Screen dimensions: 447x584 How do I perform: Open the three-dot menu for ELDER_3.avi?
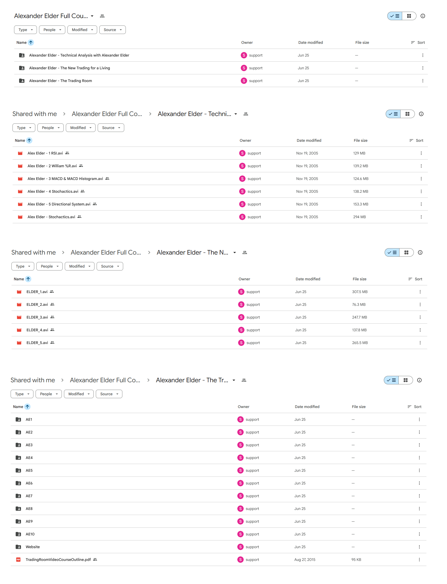point(420,317)
